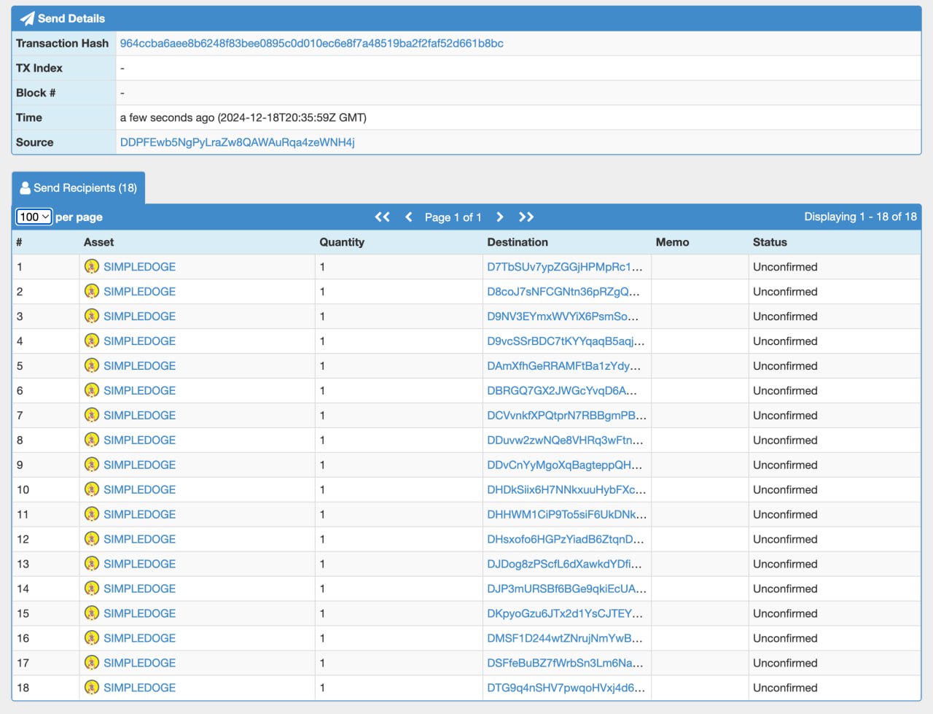Open the transaction hash 964ccba6aee8 link
Screen dimensions: 933x714
point(312,43)
